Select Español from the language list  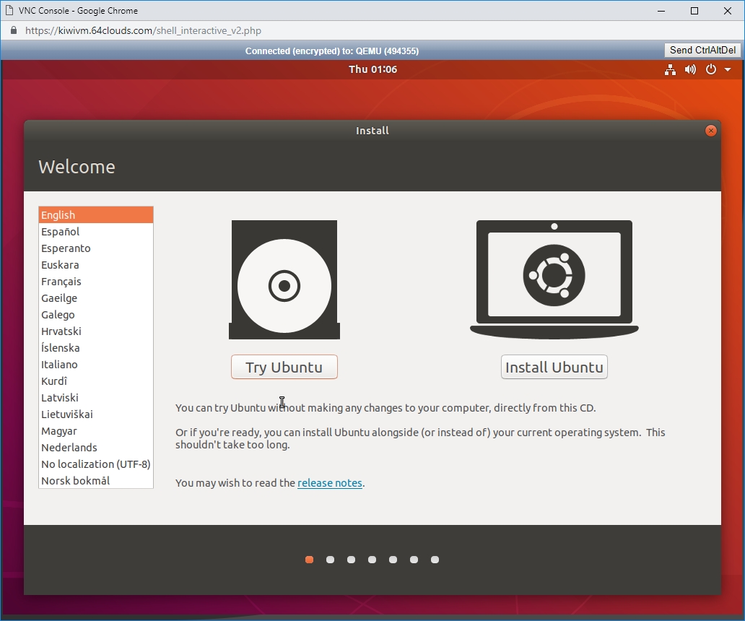pyautogui.click(x=61, y=232)
